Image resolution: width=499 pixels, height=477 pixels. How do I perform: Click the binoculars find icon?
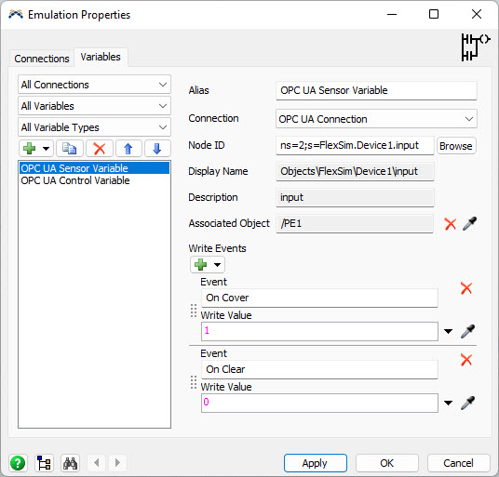click(70, 463)
